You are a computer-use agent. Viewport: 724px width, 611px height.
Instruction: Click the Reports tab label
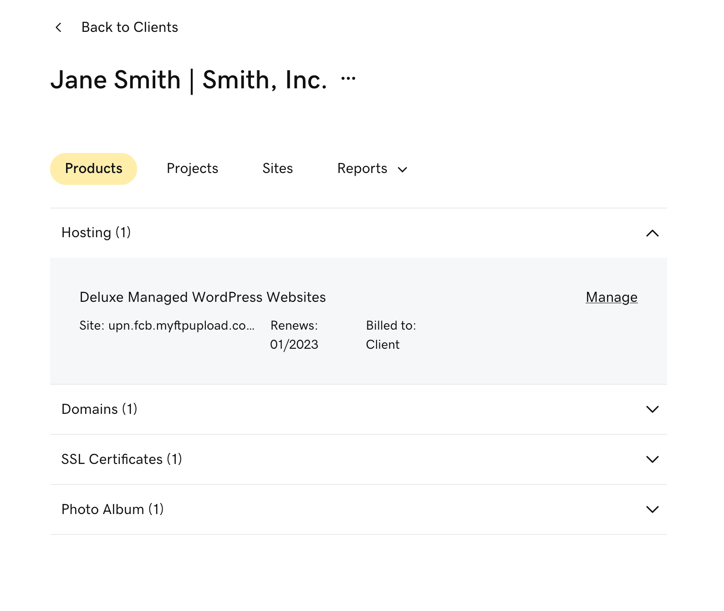tap(362, 168)
